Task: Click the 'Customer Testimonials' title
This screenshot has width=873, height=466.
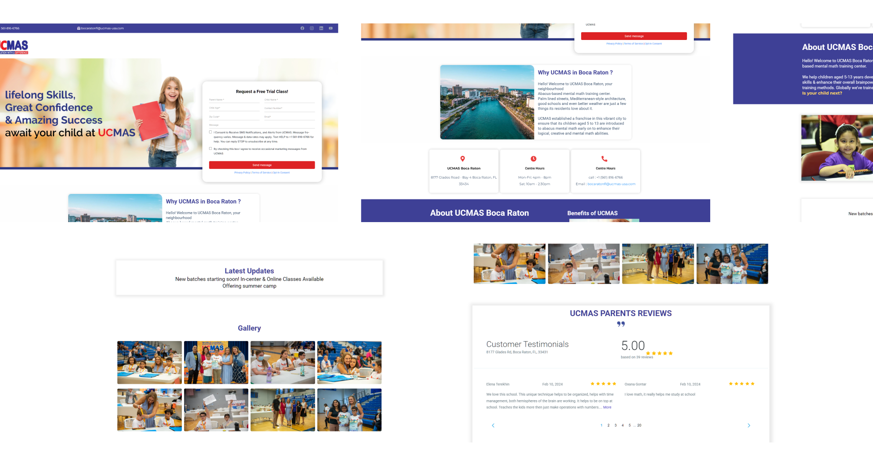Action: point(527,344)
